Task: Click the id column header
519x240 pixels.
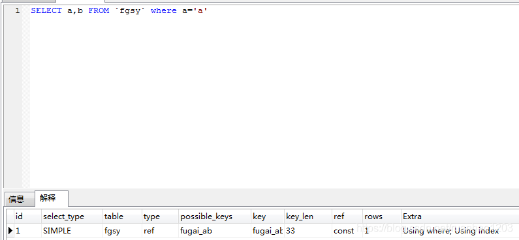Action: (28, 217)
